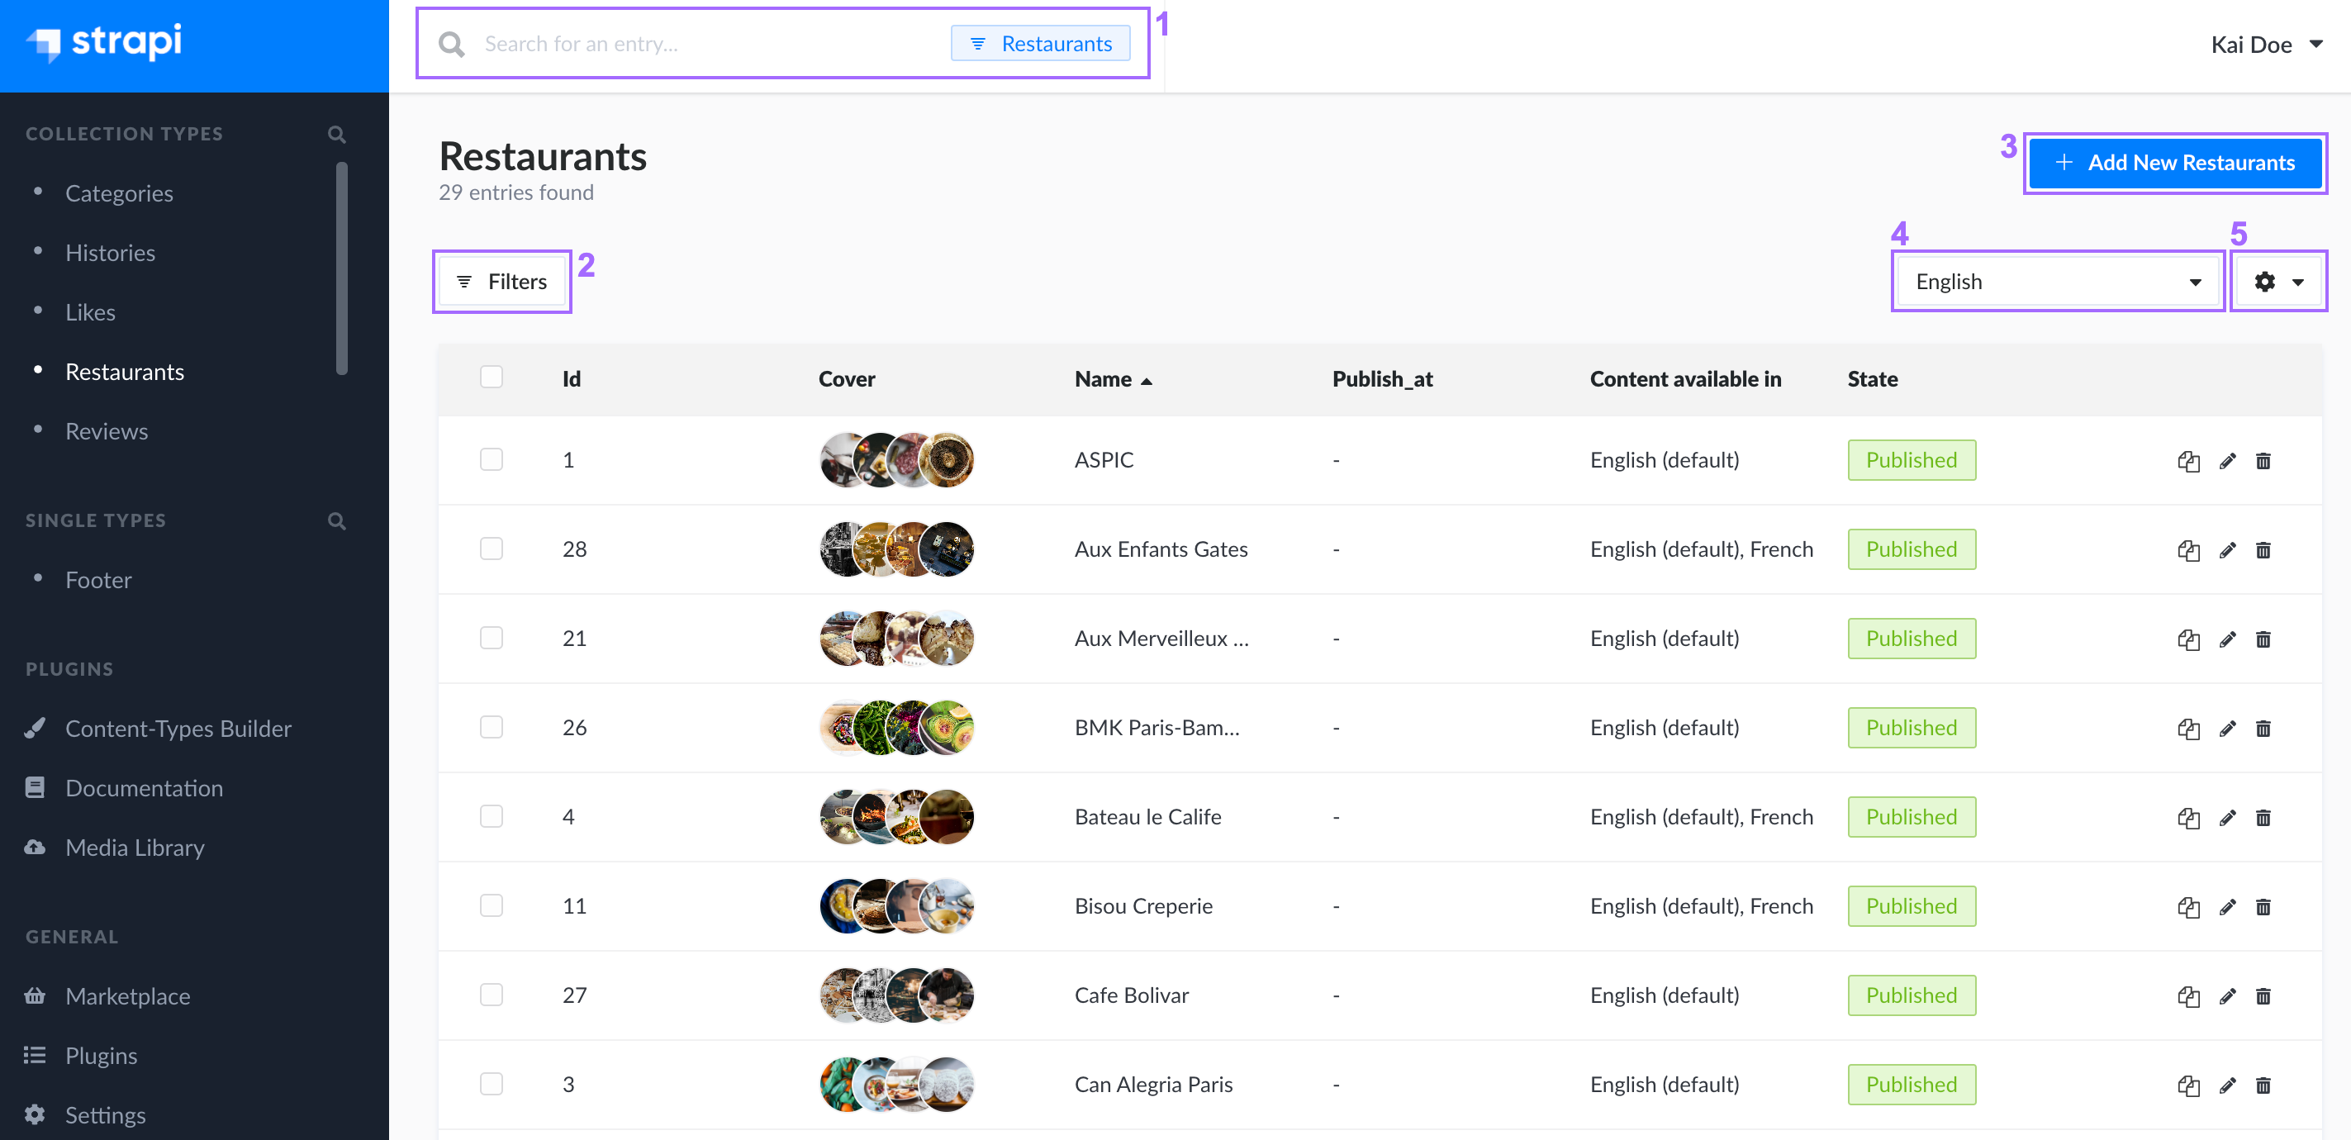Open the settings gear dropdown next to locale
Viewport: 2351px width, 1140px height.
(2278, 281)
